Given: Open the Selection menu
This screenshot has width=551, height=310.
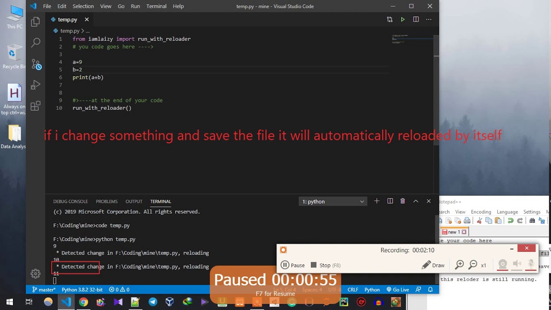Looking at the screenshot, I should coord(83,6).
